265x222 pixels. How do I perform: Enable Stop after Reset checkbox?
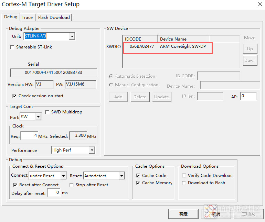(72, 185)
